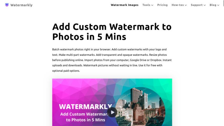
Task: Click the WATERMARKLY title in video thumbnail
Action: click(85, 107)
